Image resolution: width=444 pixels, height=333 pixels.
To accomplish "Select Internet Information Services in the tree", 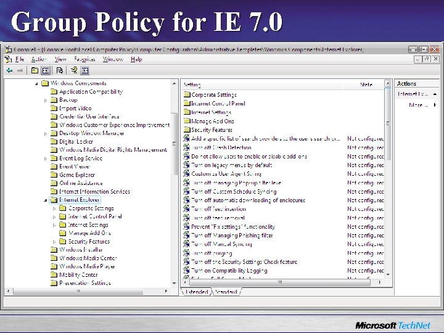I will coord(94,191).
